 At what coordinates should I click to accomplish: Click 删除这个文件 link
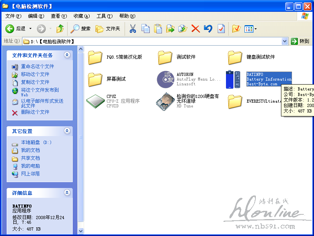tap(35, 112)
